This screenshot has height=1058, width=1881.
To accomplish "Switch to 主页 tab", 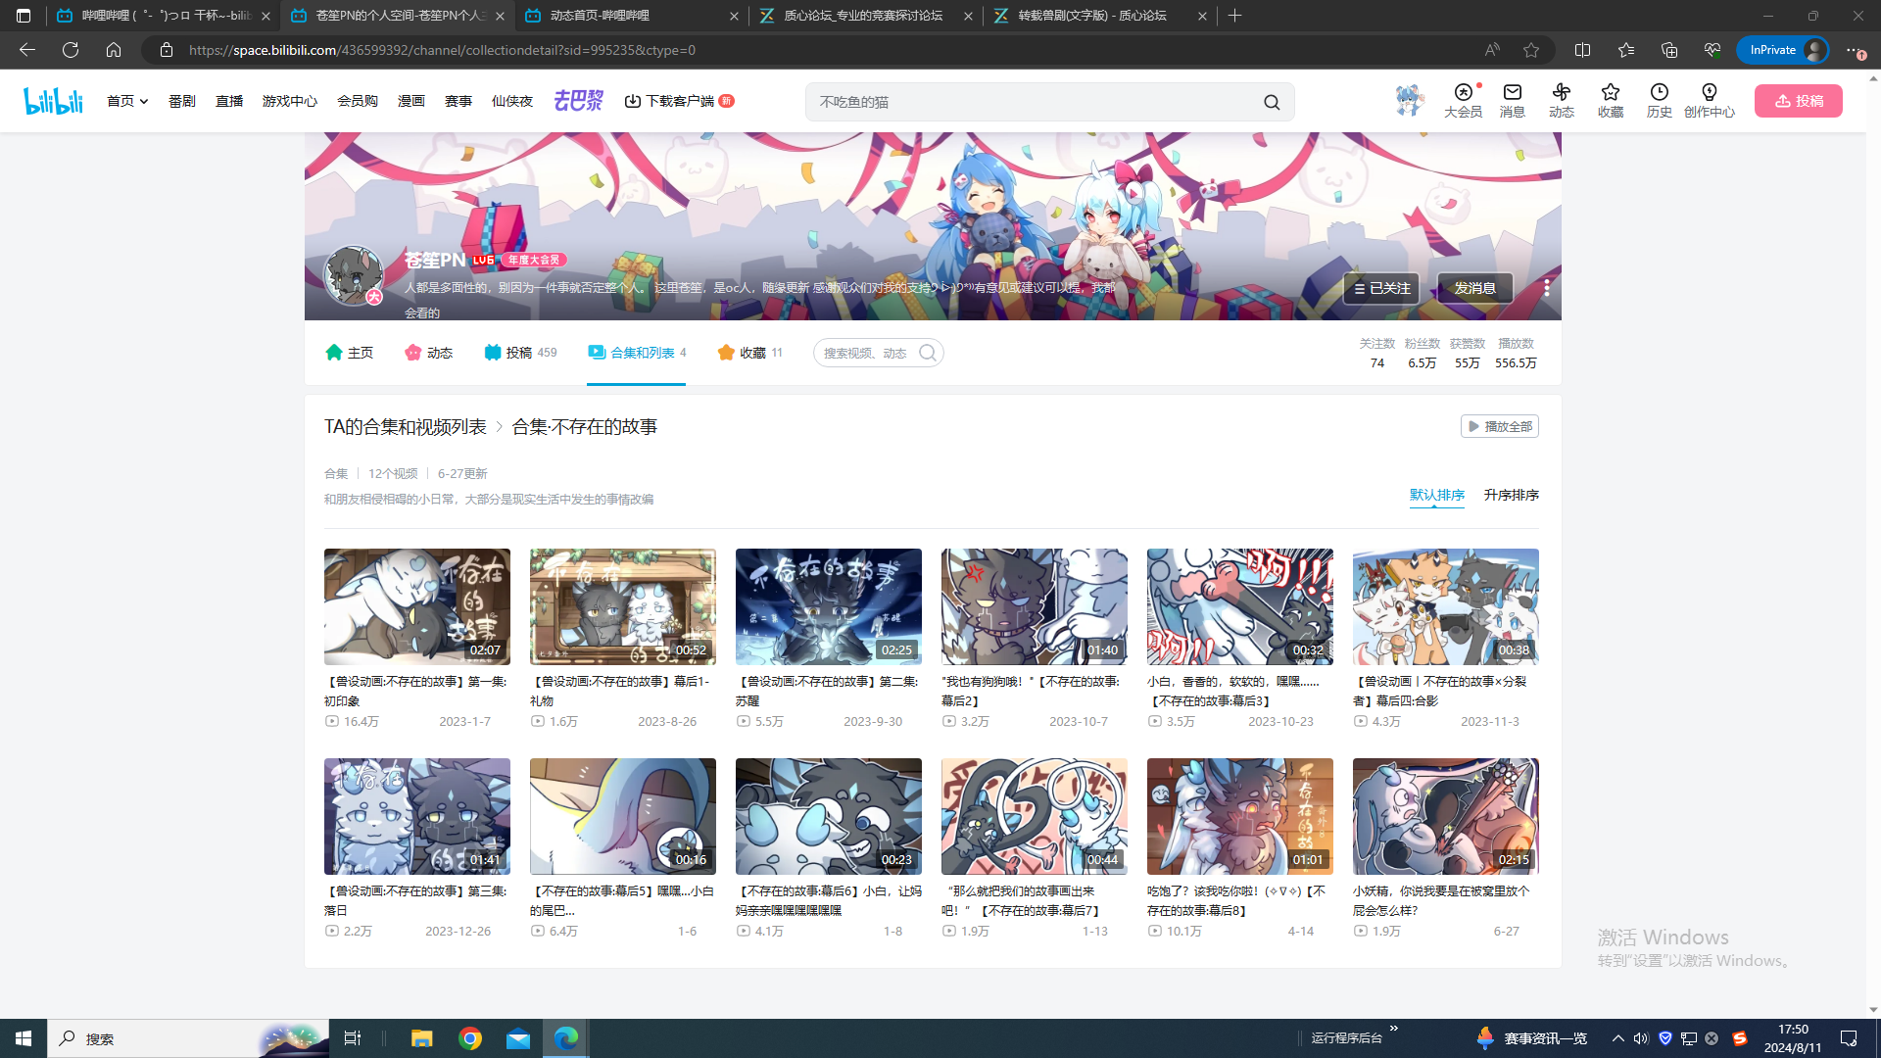I will click(349, 353).
